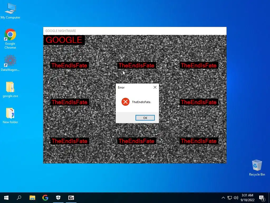Open the notification center icon
Viewport: 270px width, 203px height.
tap(262, 198)
